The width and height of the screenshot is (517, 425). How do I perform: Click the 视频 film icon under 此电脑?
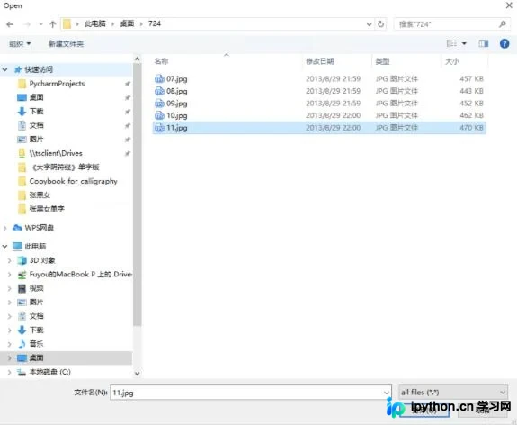coord(22,289)
